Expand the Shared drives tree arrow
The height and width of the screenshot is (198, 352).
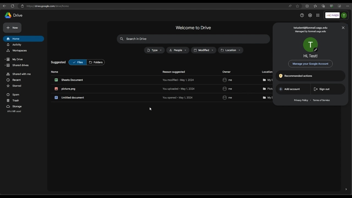[5, 65]
